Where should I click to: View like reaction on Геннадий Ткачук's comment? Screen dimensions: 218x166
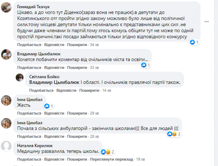192,42
